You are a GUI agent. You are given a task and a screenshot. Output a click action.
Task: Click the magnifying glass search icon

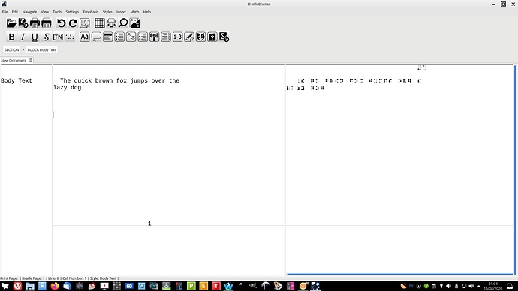point(123,23)
